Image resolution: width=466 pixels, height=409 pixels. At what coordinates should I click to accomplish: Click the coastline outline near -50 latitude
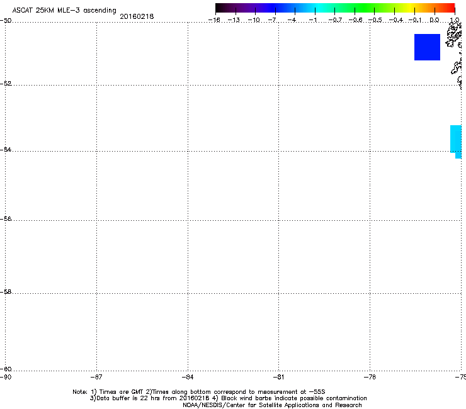click(x=454, y=34)
